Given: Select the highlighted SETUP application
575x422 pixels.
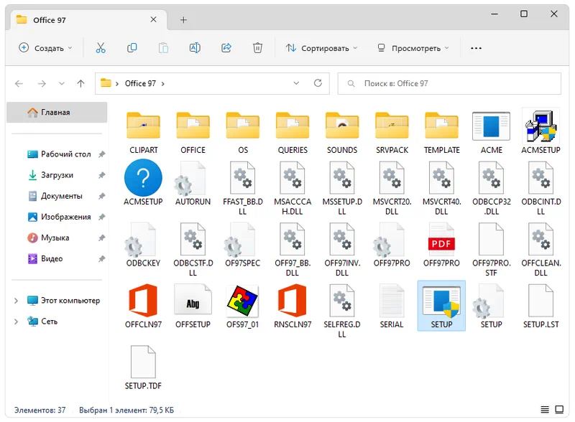Looking at the screenshot, I should click(441, 306).
